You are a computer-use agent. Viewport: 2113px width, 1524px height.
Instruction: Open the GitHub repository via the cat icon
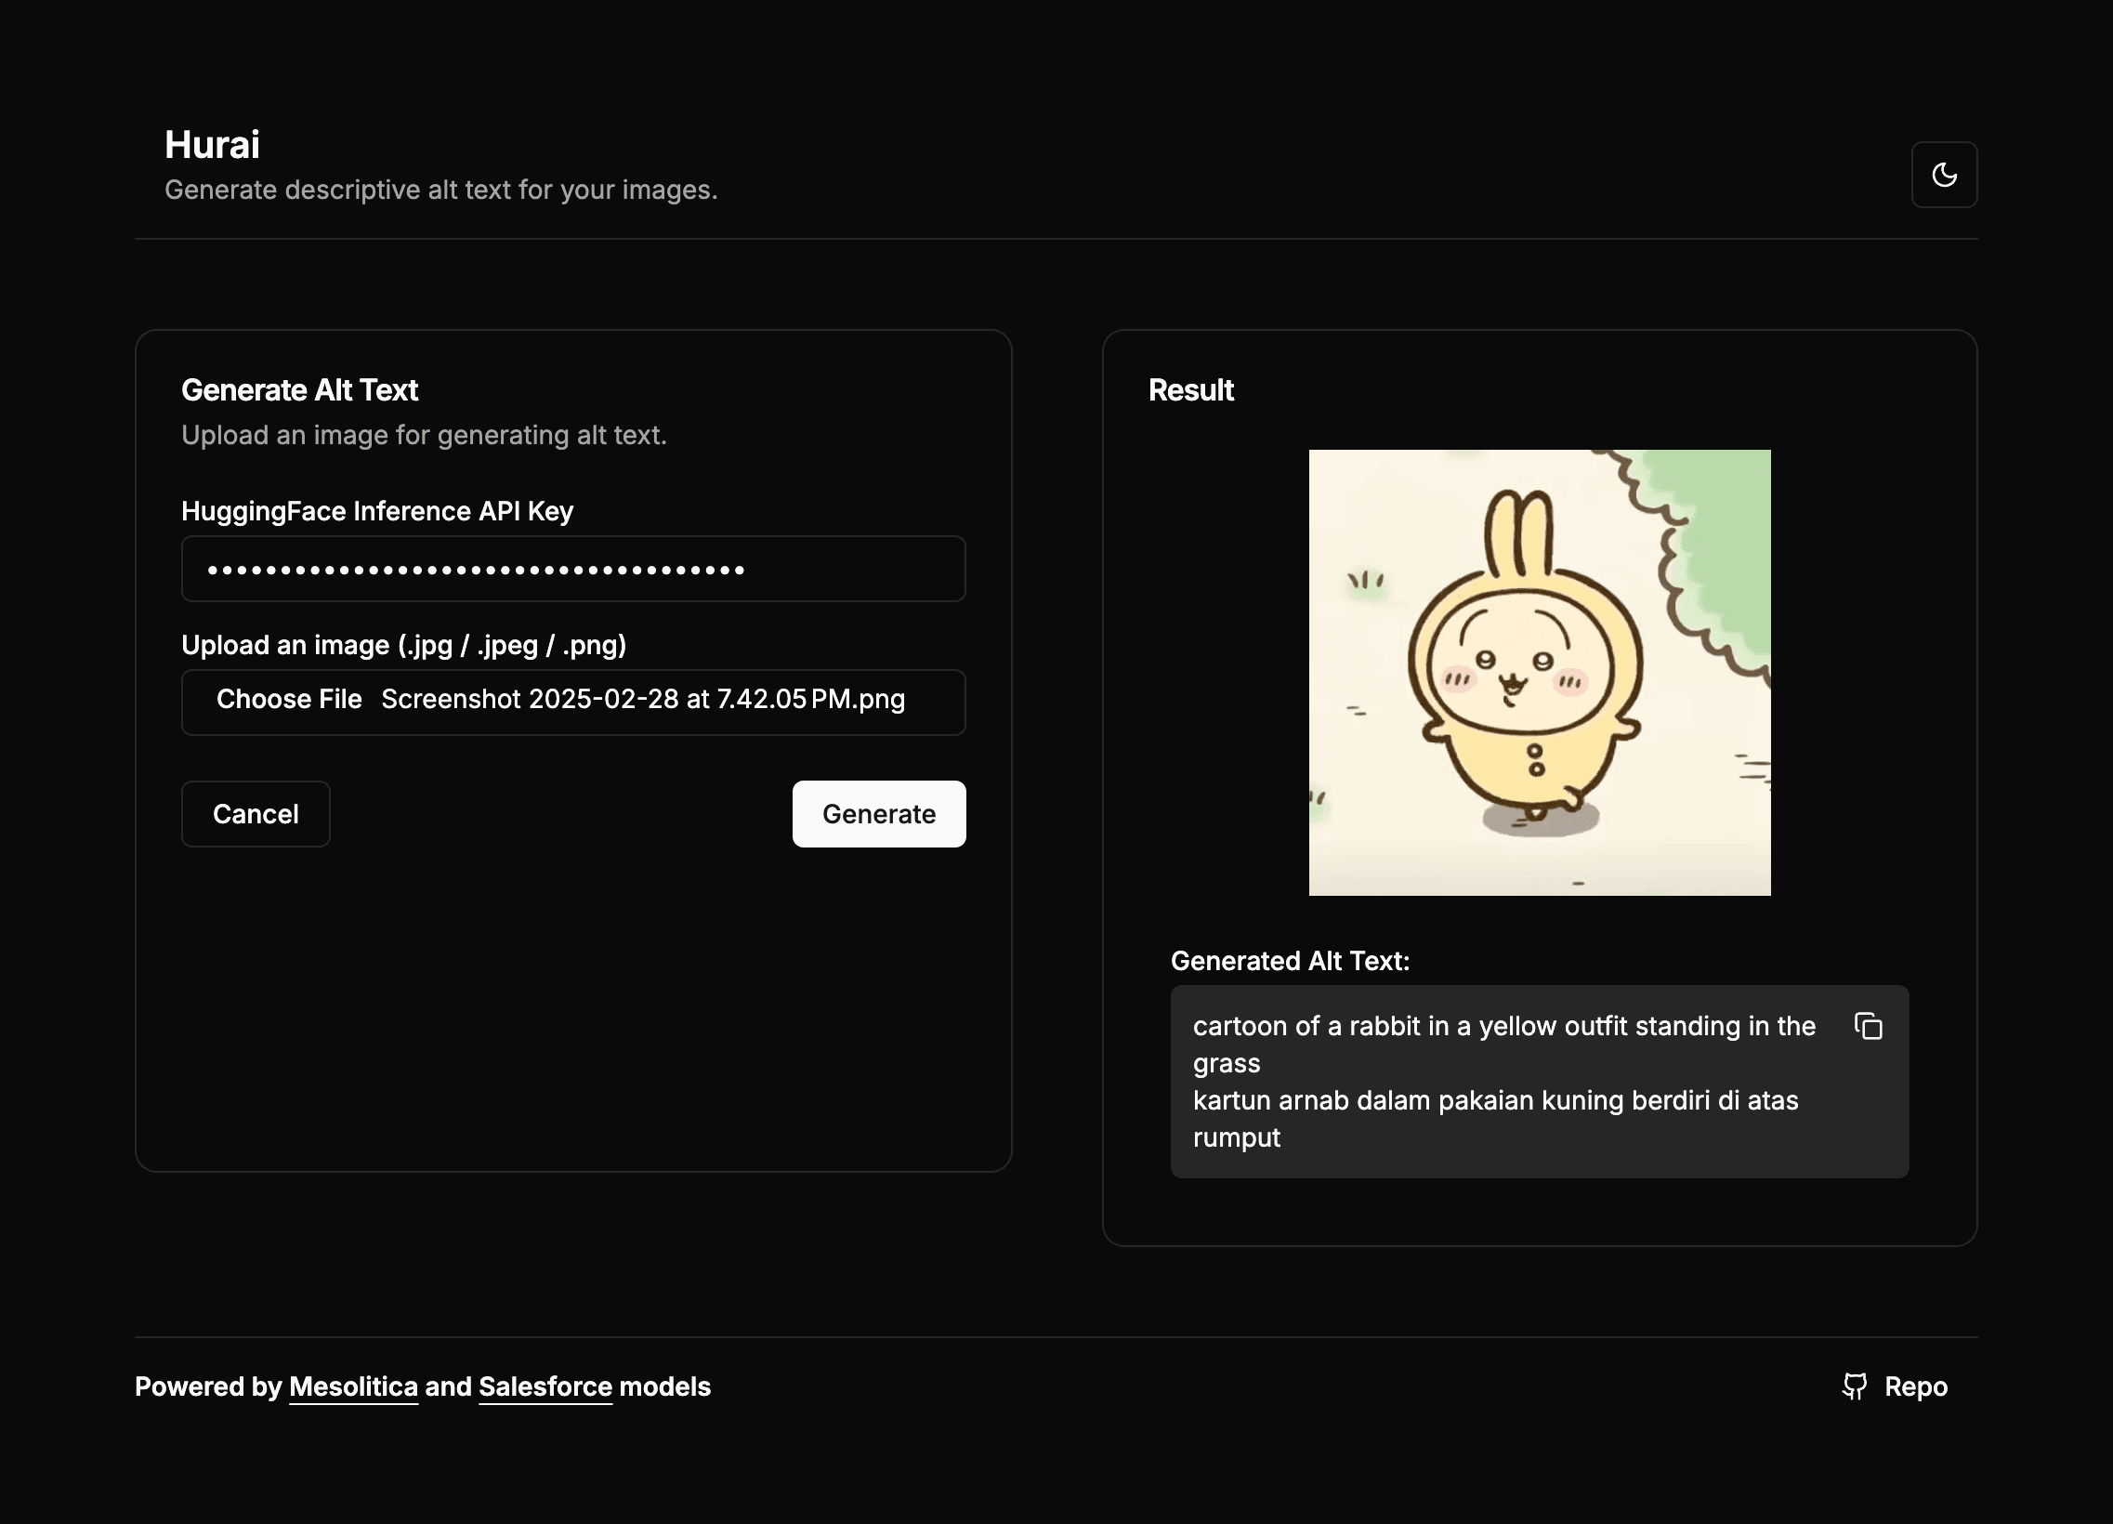[x=1855, y=1386]
